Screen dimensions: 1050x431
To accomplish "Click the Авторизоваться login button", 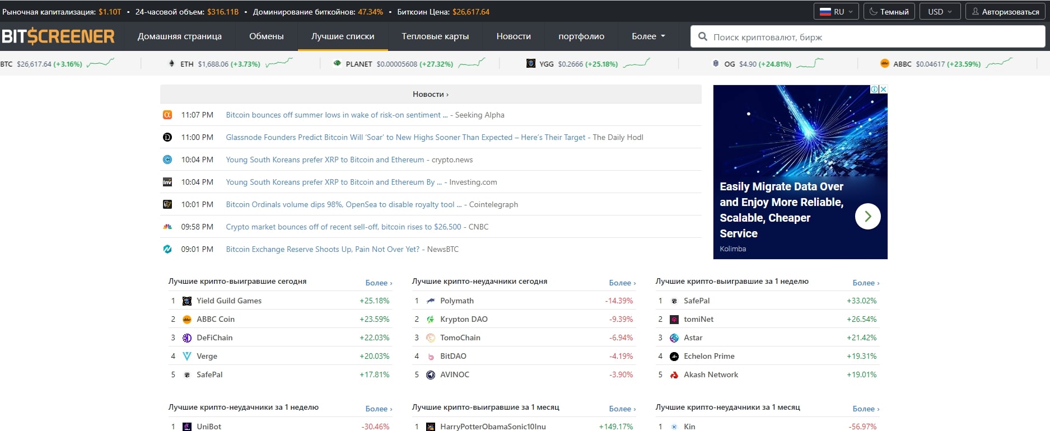I will click(1005, 12).
